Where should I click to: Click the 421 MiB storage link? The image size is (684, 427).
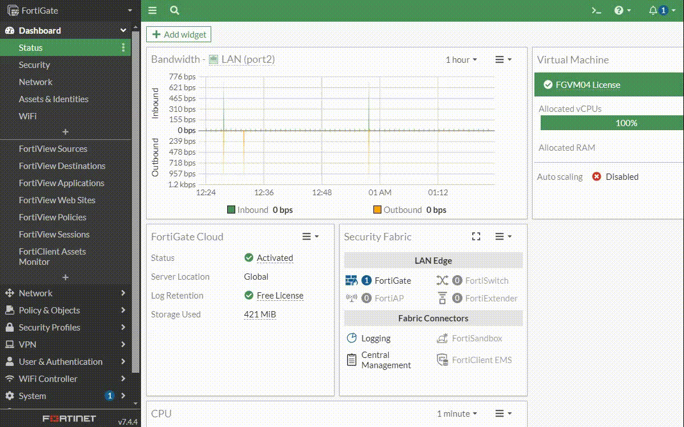[x=260, y=315]
